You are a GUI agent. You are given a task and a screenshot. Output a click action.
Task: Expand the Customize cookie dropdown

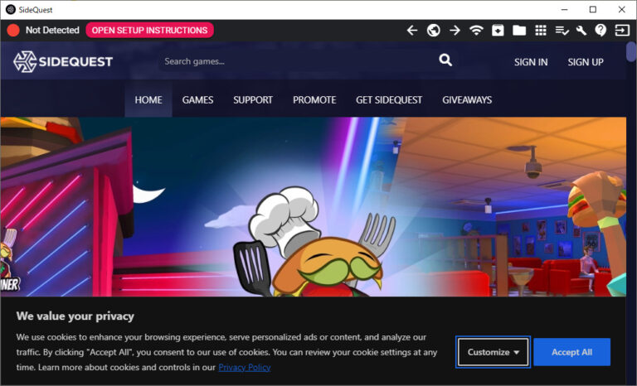494,352
